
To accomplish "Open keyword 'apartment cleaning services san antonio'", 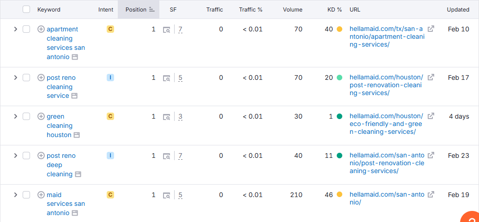I will click(x=66, y=43).
